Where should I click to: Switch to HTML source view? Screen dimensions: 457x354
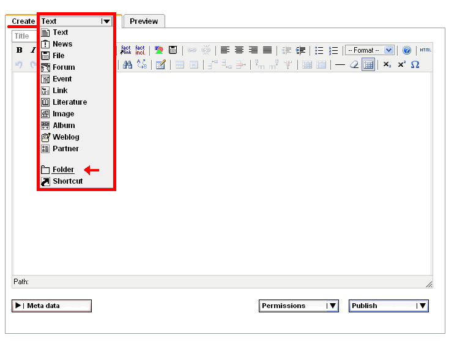426,50
